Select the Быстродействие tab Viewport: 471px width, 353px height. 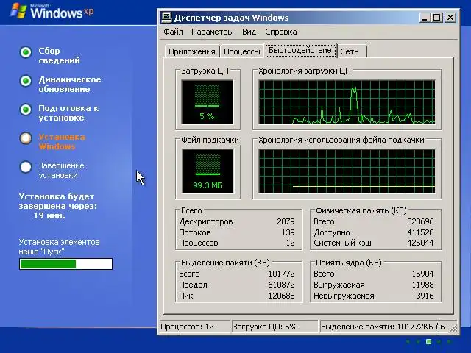300,51
